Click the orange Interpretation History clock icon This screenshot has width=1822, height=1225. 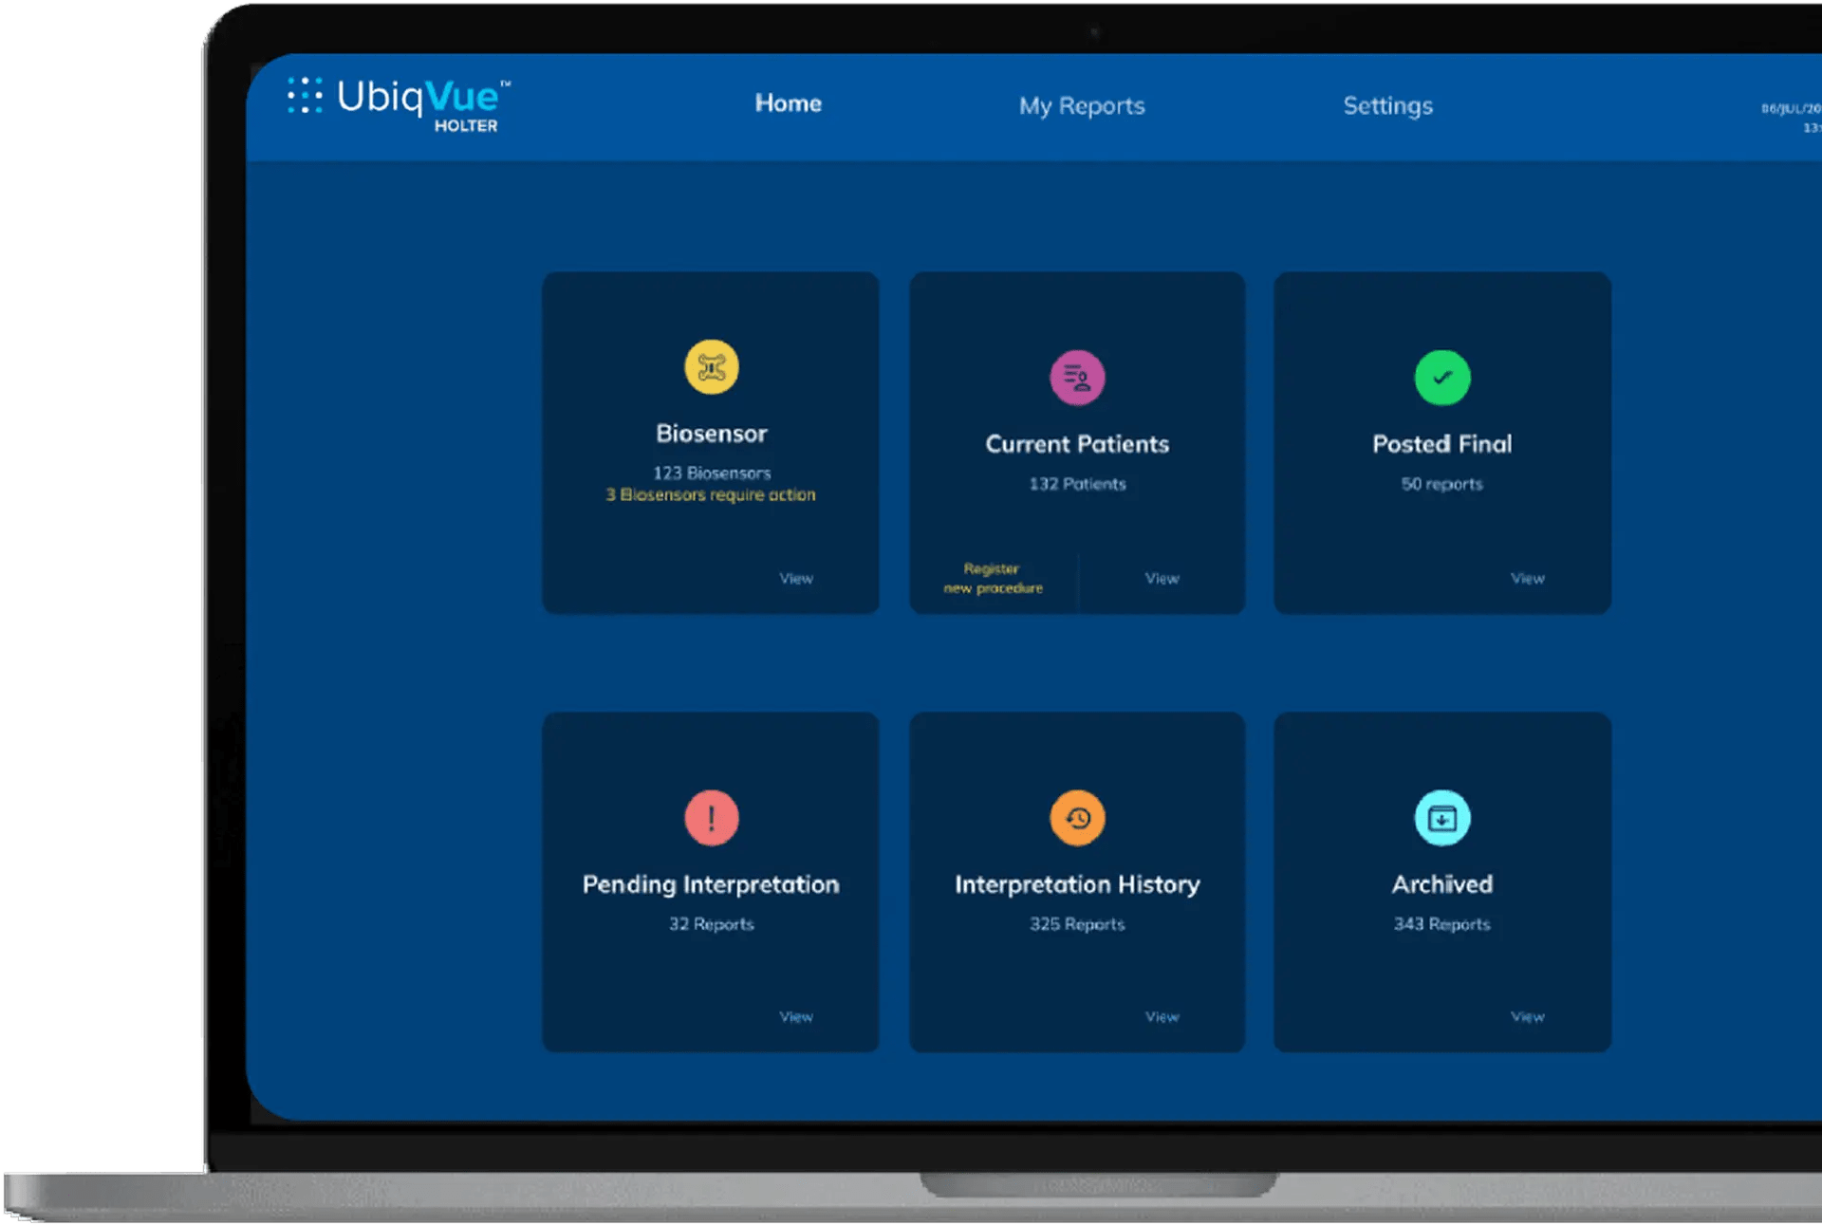tap(1077, 818)
